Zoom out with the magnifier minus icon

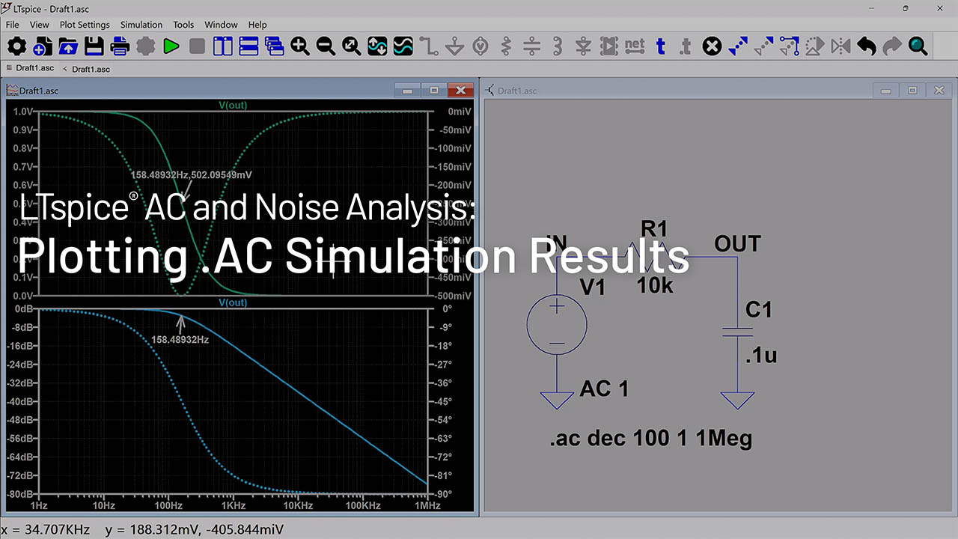pos(326,46)
